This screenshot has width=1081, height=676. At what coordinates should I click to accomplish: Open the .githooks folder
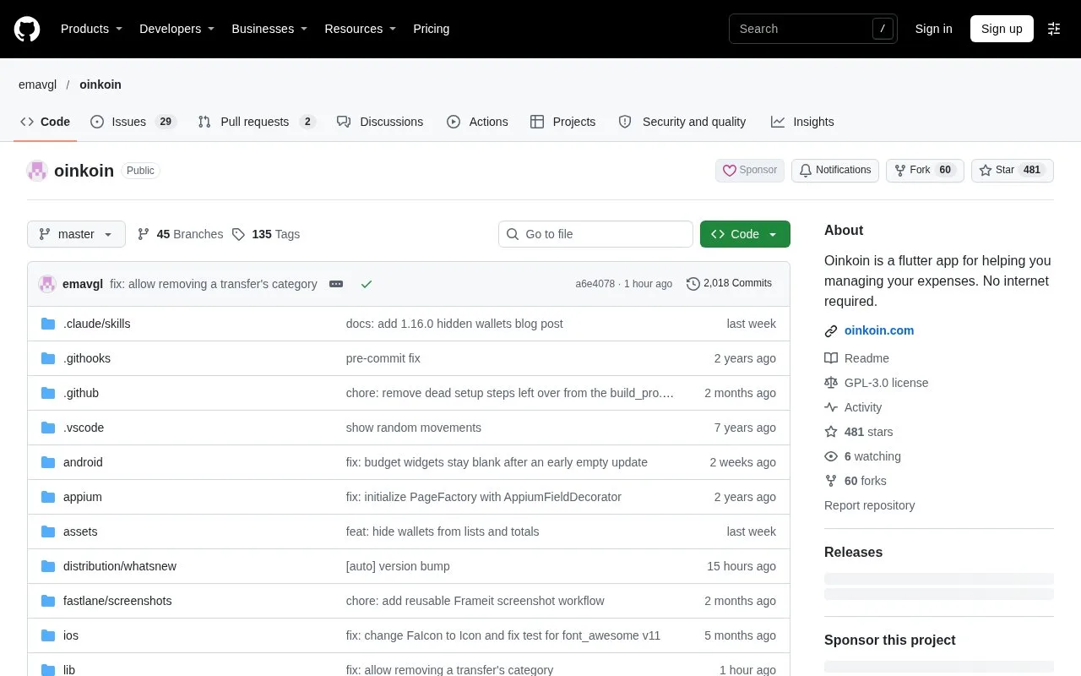pos(87,358)
